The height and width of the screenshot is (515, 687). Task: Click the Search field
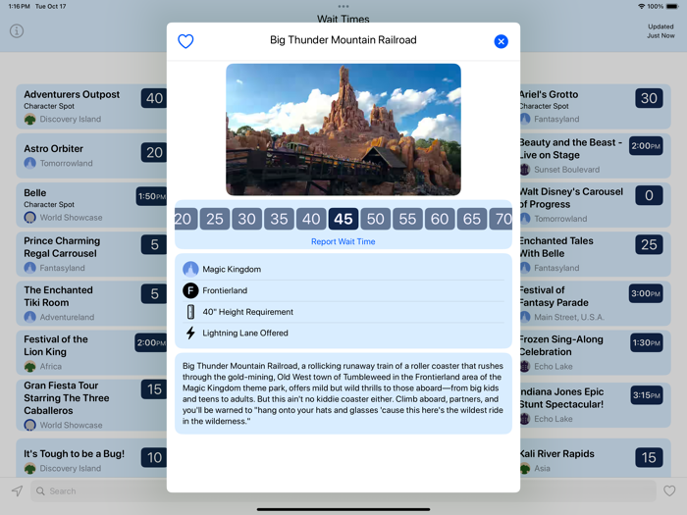click(343, 490)
